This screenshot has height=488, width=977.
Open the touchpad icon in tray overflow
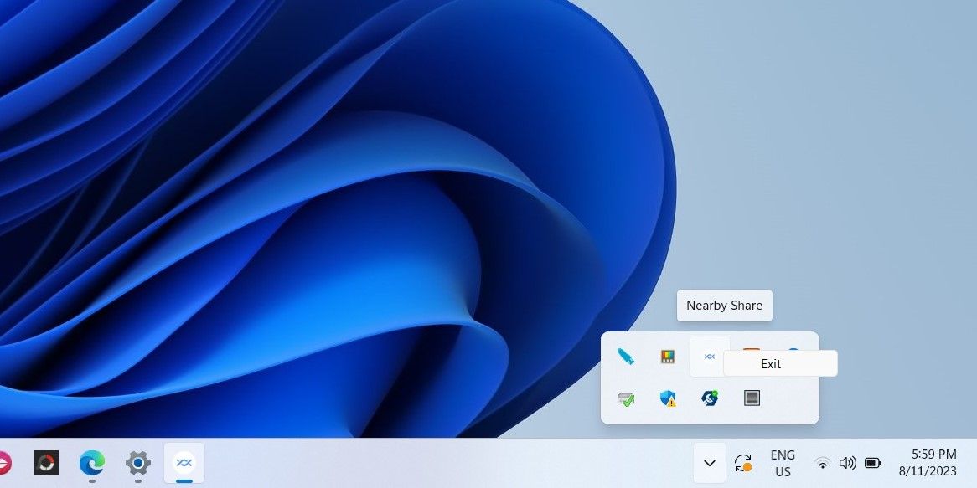click(752, 398)
